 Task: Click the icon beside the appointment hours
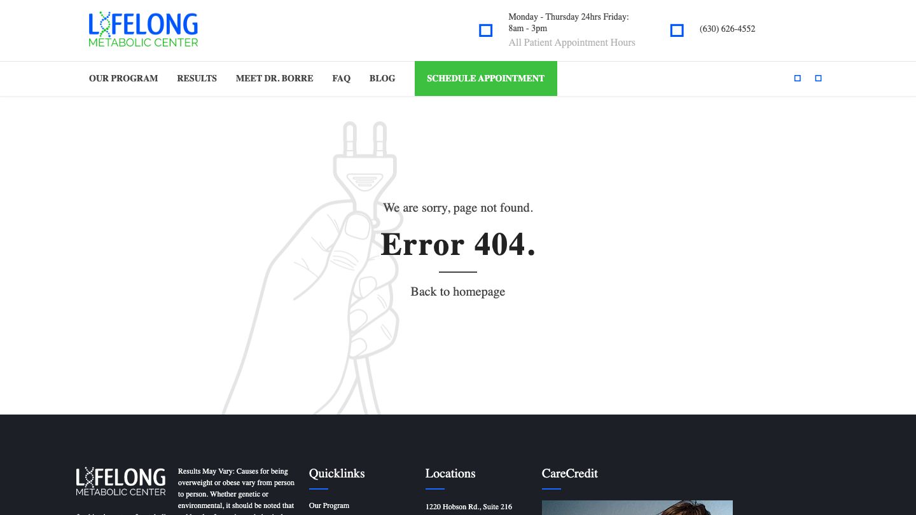[x=485, y=31]
